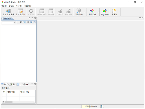Select the 컬 columns tab

point(4,84)
